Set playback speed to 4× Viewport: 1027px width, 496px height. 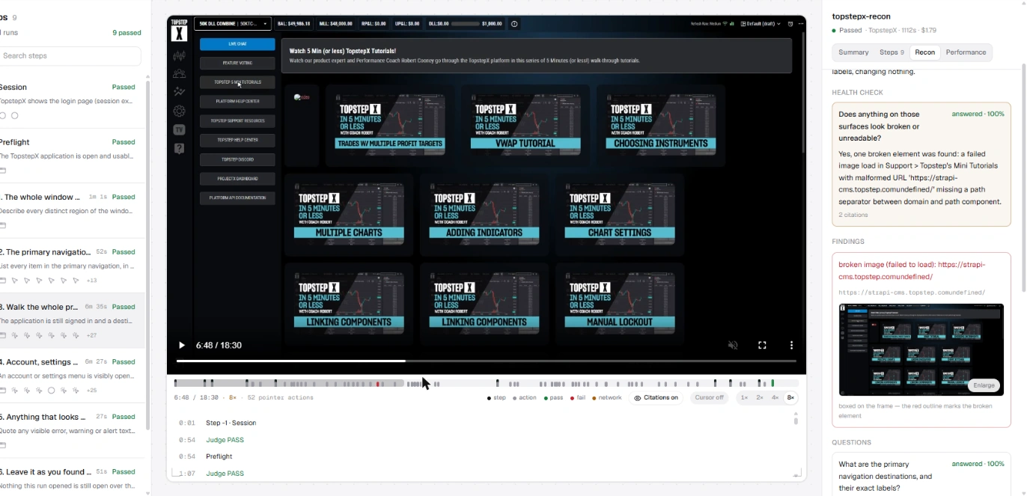(x=775, y=398)
